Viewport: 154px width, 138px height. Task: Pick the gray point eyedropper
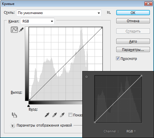tap(55, 115)
